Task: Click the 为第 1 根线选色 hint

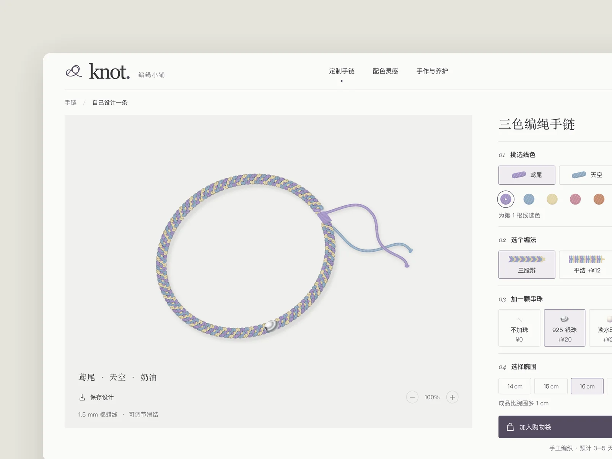Action: tap(519, 215)
